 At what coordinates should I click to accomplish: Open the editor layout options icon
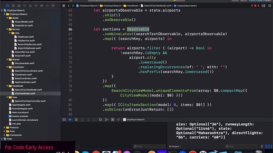pyautogui.click(x=264, y=6)
